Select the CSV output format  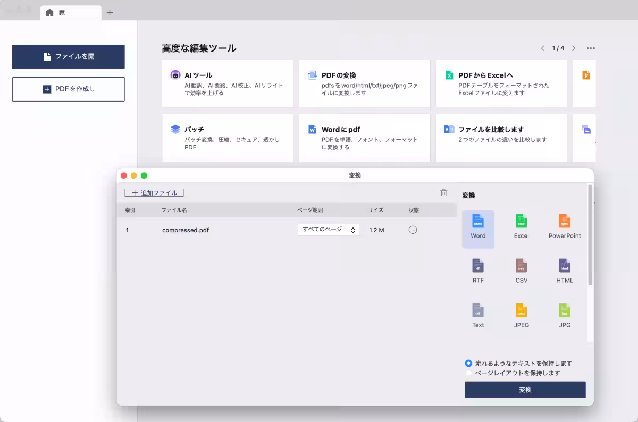tap(521, 270)
